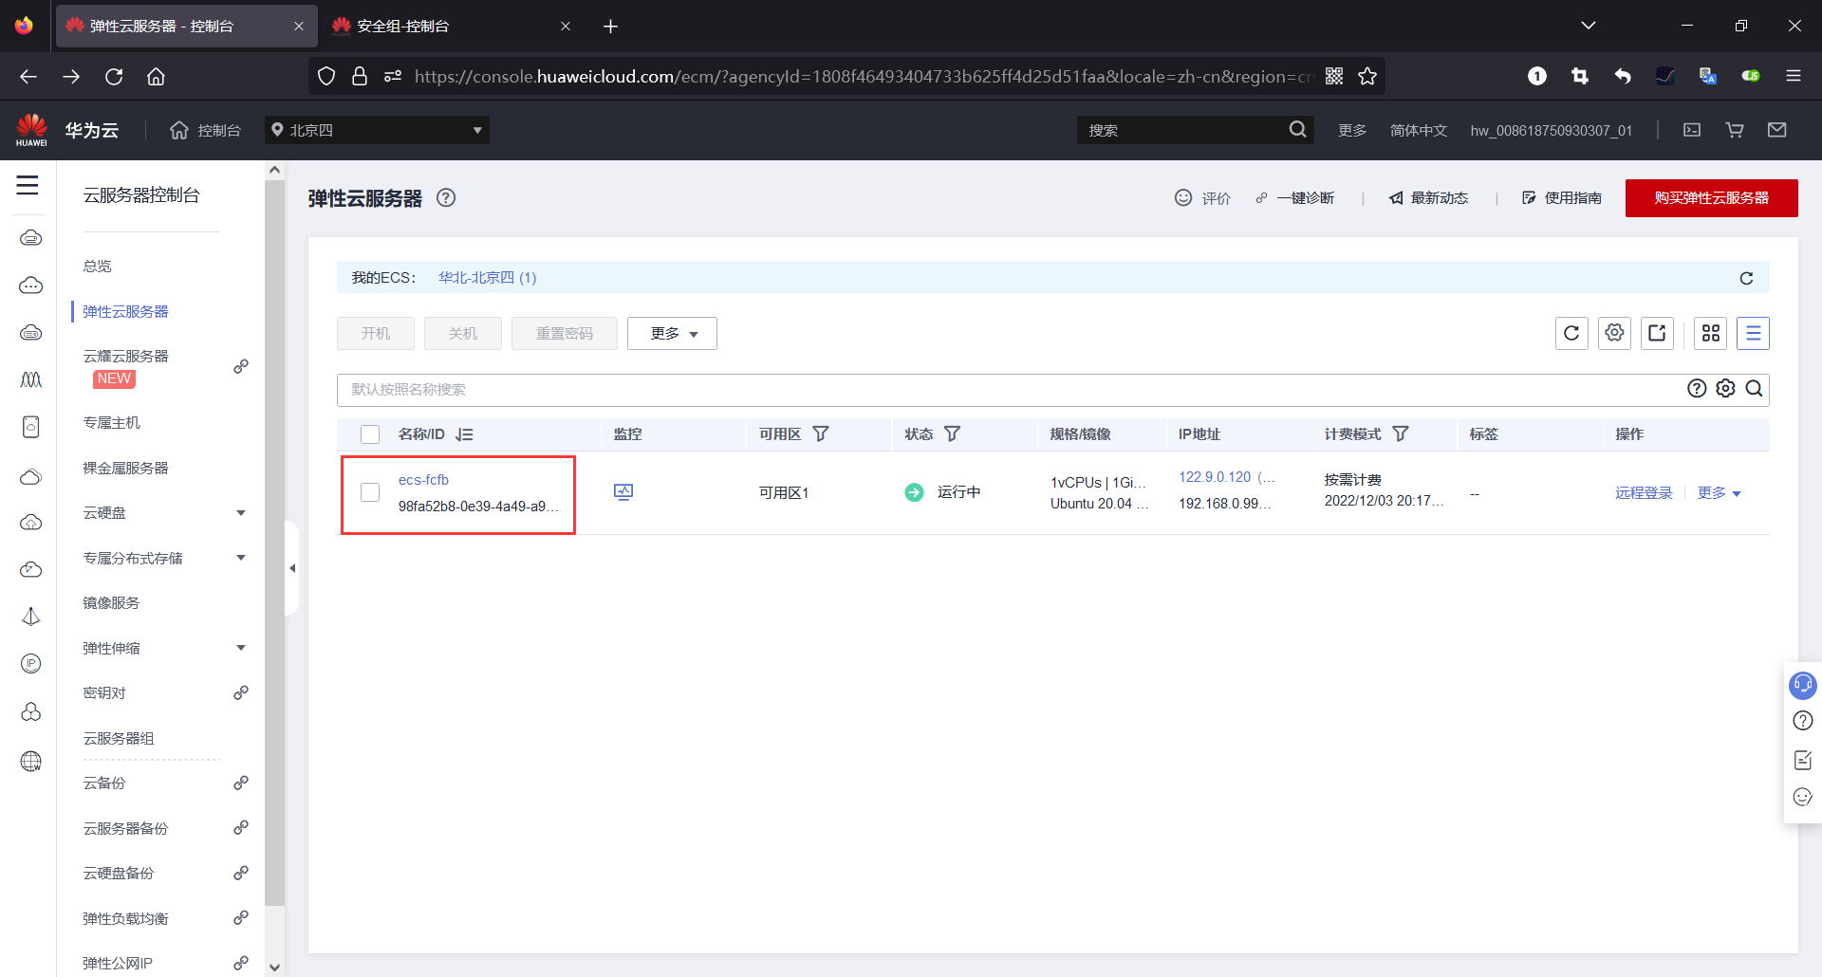Switch to the 安全组-控制台 tab
Screen dimensions: 1822x977
[x=451, y=26]
